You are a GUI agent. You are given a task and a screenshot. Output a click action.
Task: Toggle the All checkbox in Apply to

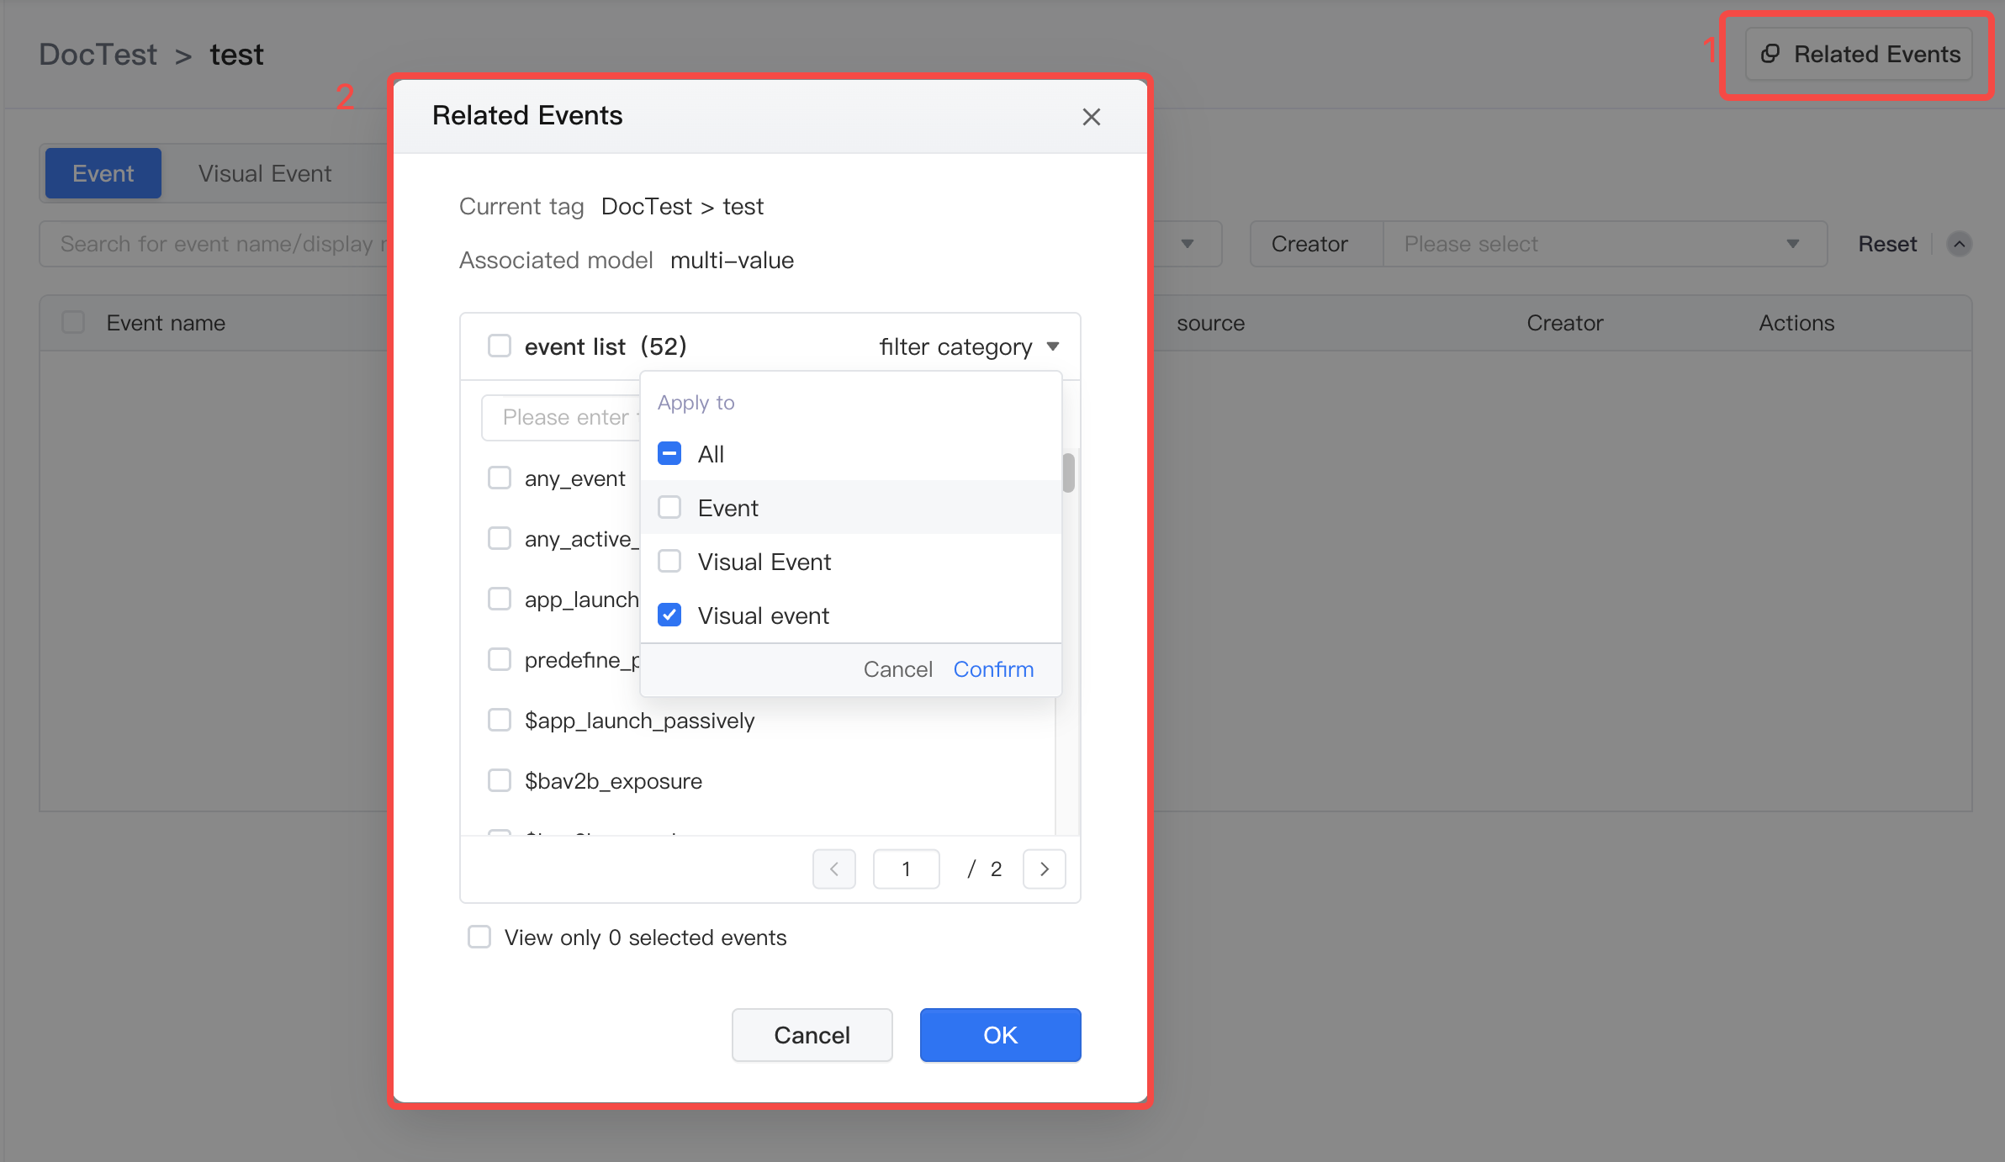pyautogui.click(x=669, y=454)
